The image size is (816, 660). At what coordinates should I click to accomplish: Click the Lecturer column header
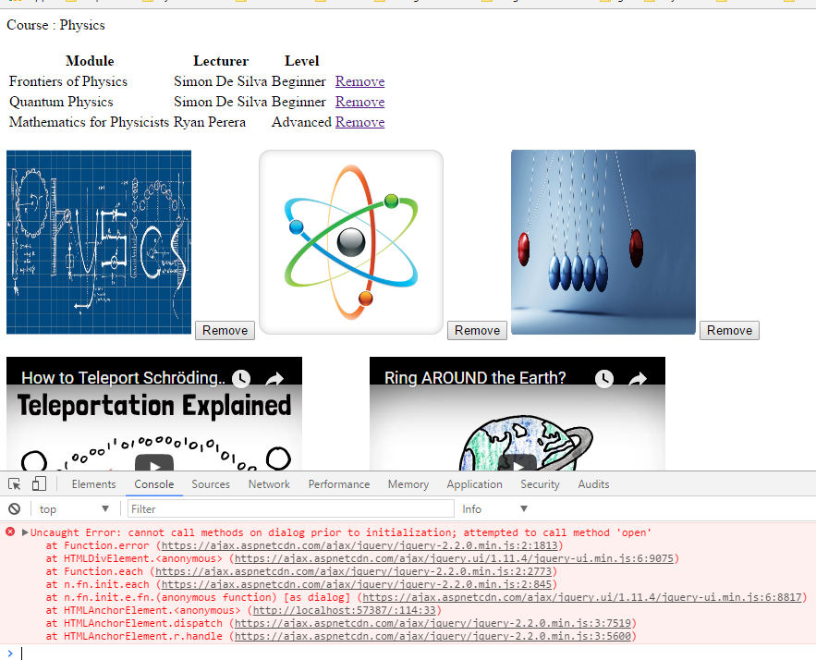tap(221, 61)
